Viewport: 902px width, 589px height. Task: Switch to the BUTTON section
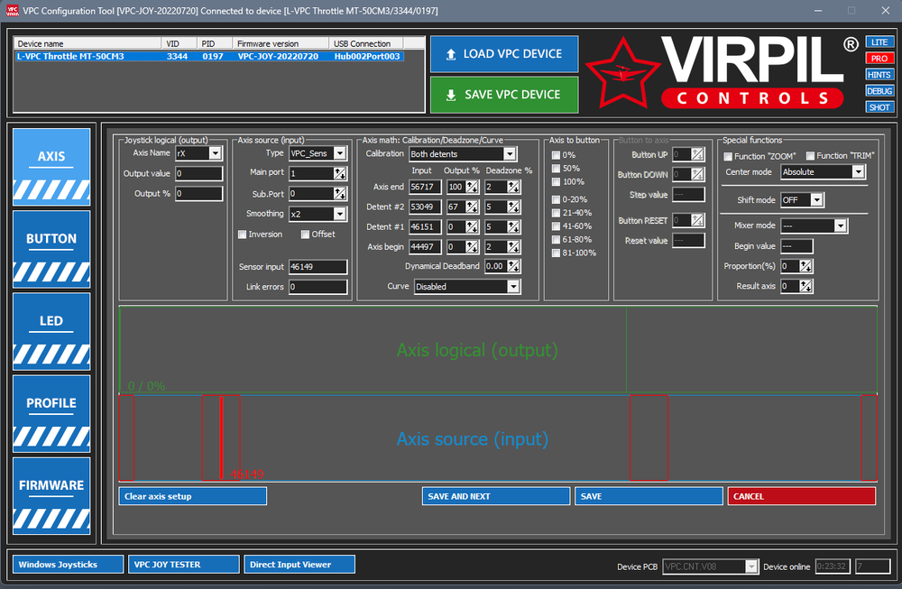(51, 249)
